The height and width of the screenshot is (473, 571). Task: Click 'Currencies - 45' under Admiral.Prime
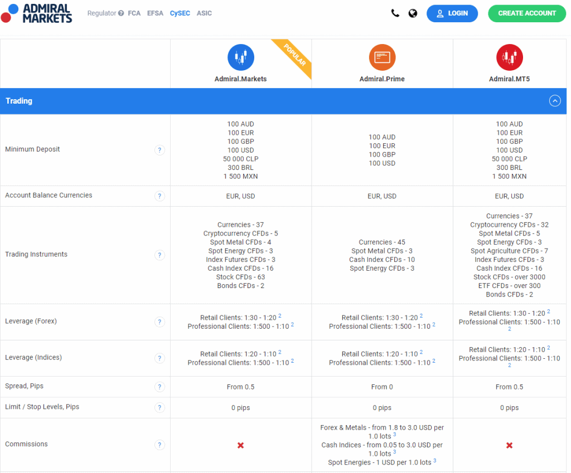point(382,242)
